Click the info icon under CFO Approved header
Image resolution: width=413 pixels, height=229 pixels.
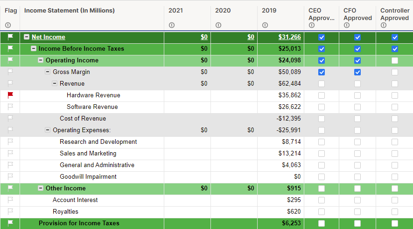pyautogui.click(x=347, y=25)
